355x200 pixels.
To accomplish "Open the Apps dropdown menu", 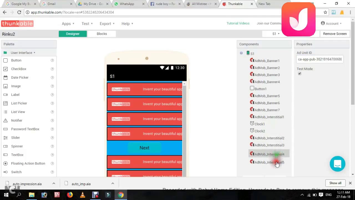I will pyautogui.click(x=67, y=24).
